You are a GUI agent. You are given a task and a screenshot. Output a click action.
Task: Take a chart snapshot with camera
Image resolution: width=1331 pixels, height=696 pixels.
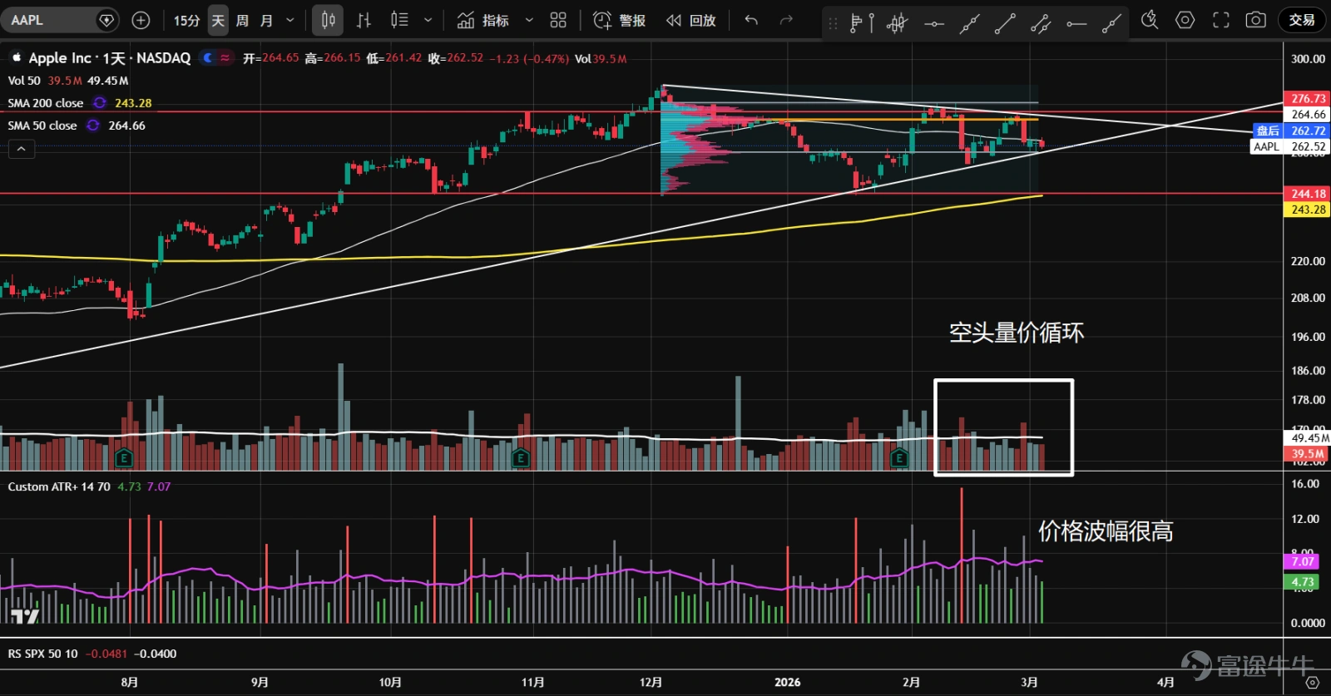point(1256,20)
